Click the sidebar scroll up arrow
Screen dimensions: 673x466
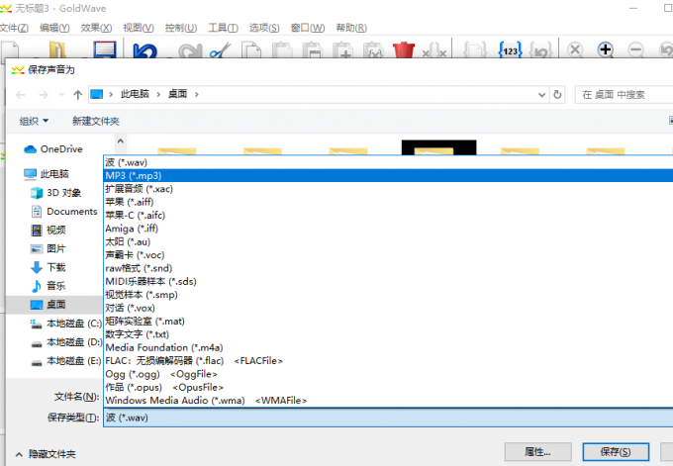point(121,140)
